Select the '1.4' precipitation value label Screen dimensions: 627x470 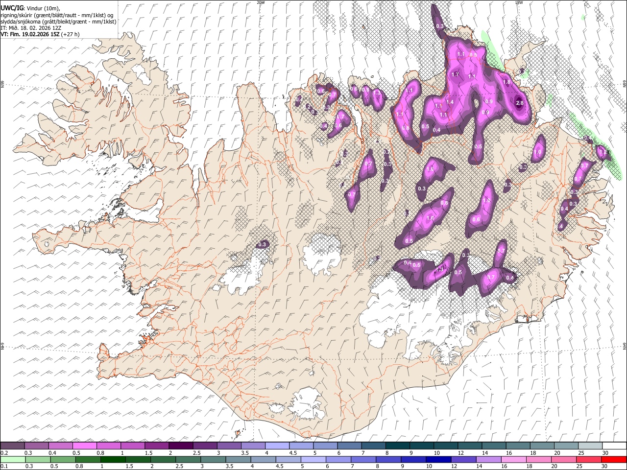pos(450,102)
